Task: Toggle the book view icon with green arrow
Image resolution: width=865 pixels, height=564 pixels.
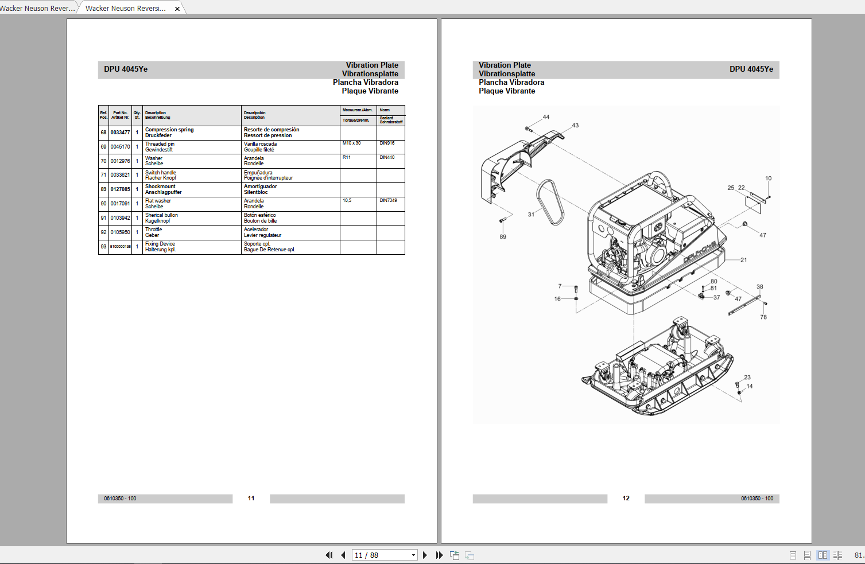Action: click(454, 555)
